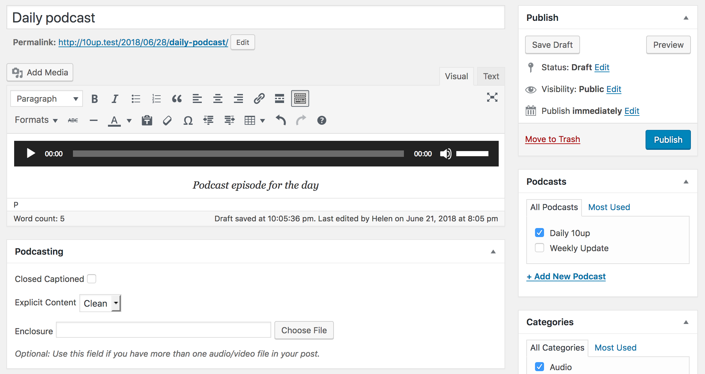Undo the last edit
Screen dimensions: 705x374
[x=281, y=121]
